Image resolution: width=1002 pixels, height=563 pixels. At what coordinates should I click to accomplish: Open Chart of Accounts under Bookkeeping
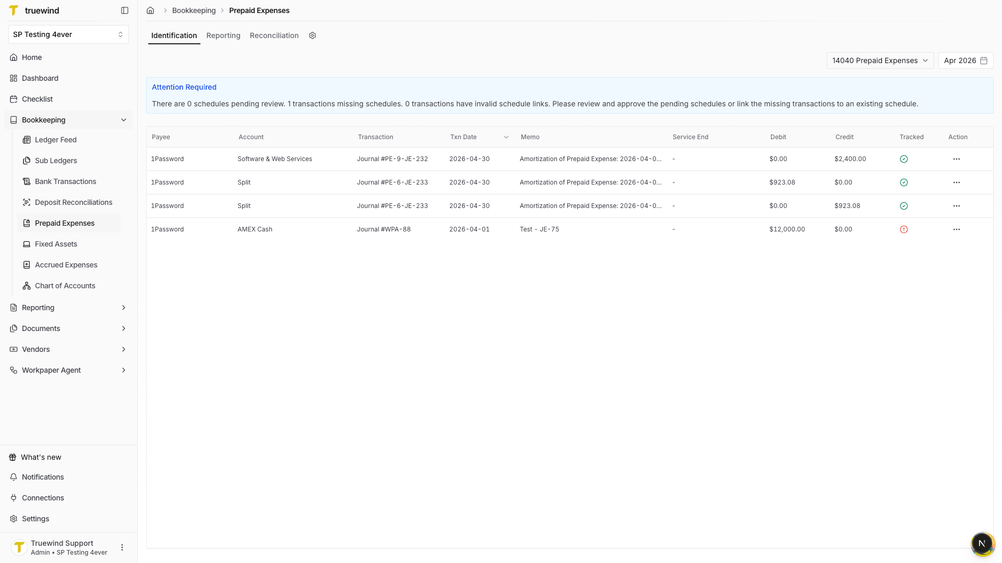click(x=69, y=286)
